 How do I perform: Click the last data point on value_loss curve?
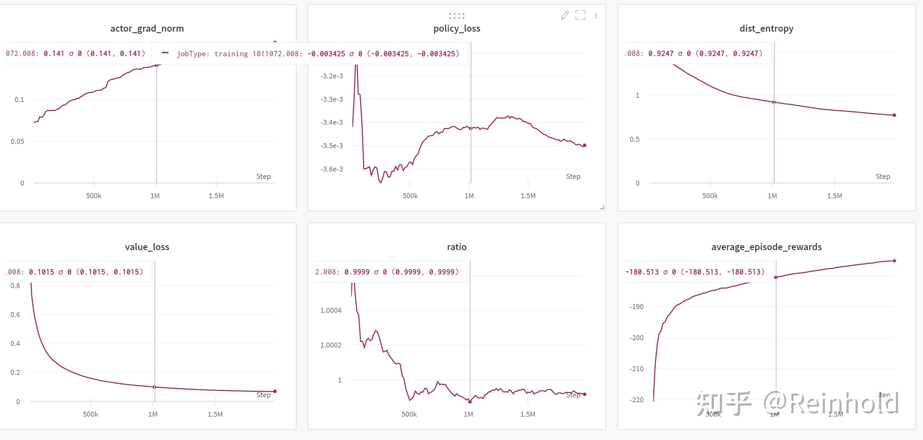pos(275,391)
